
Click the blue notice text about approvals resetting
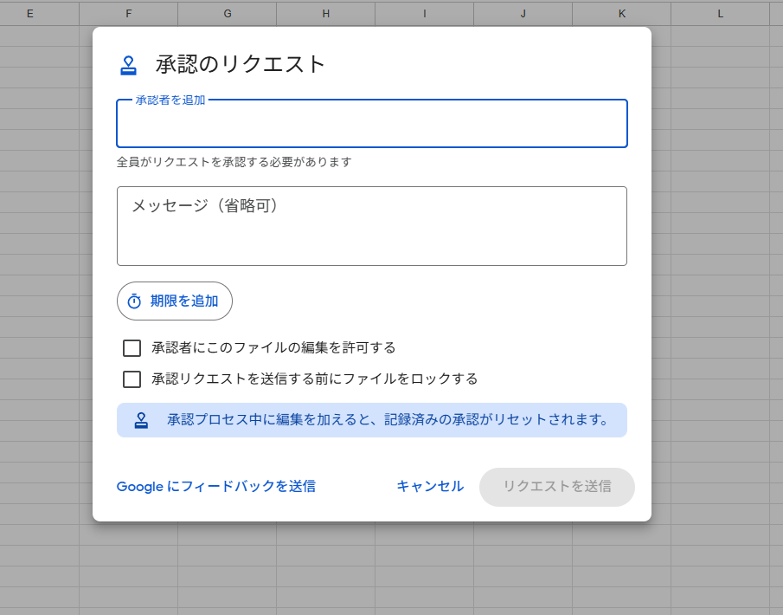tap(388, 420)
